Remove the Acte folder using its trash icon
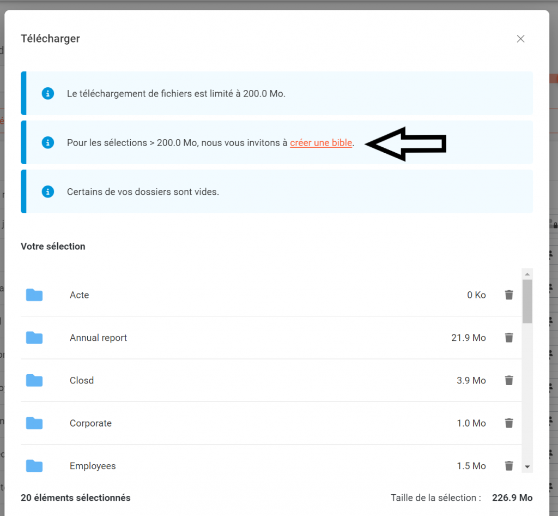This screenshot has height=516, width=558. (509, 295)
